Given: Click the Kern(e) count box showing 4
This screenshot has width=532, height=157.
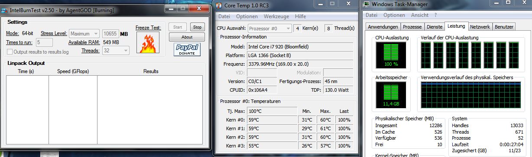Looking at the screenshot, I should tap(298, 28).
